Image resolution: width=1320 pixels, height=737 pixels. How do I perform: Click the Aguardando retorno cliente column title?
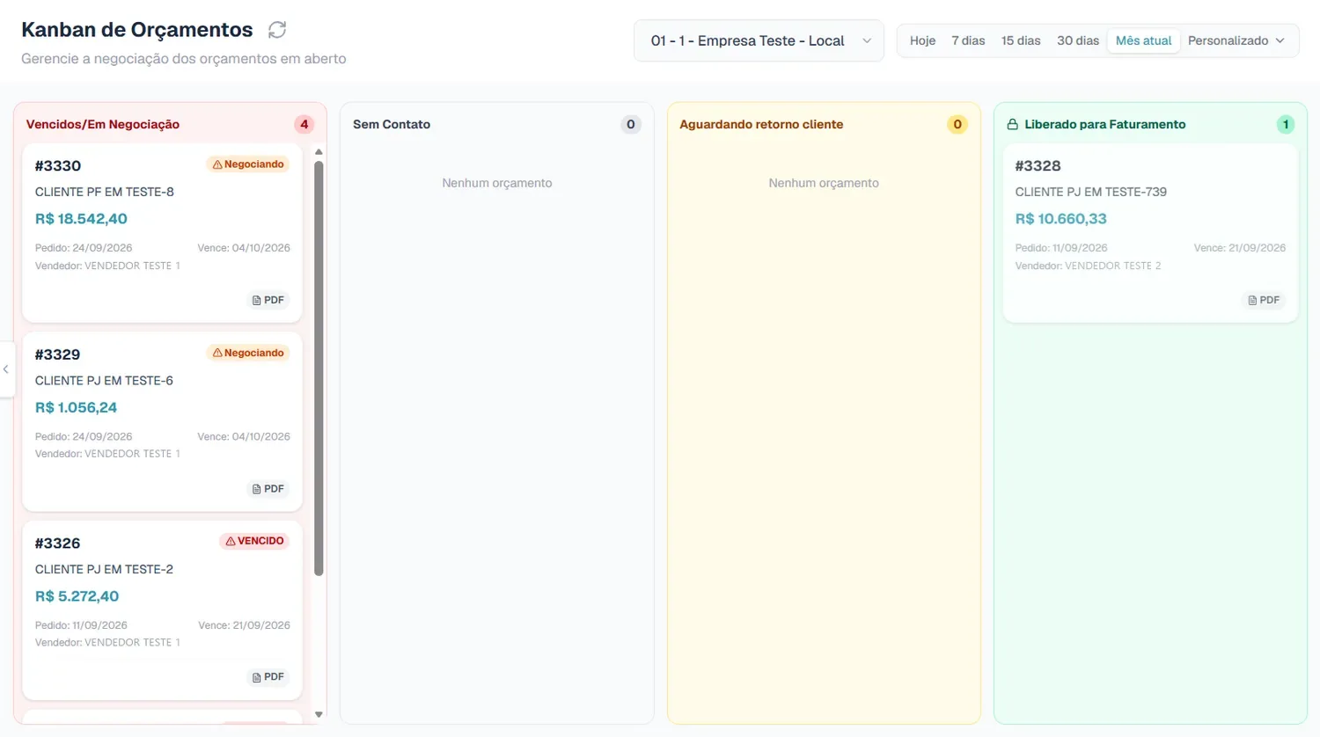coord(761,125)
